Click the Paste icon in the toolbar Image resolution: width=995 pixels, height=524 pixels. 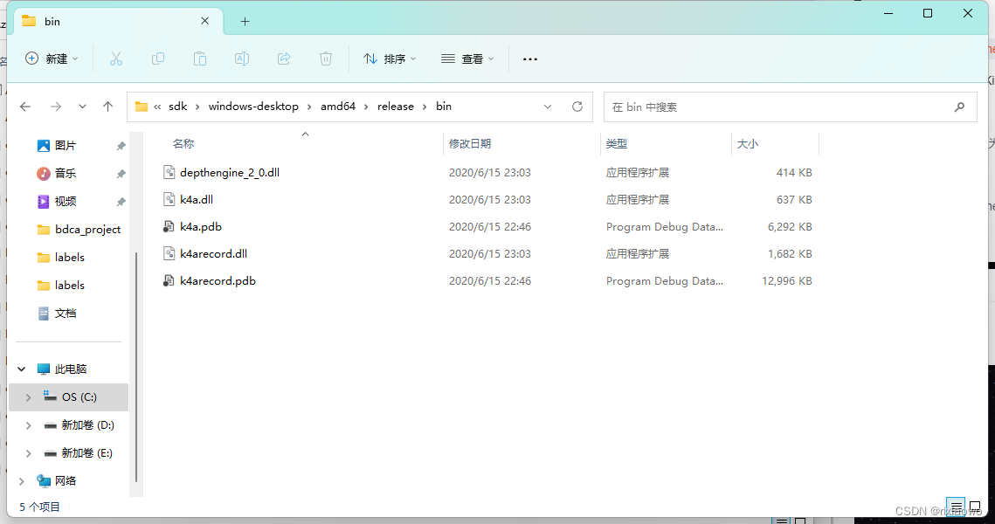tap(199, 59)
